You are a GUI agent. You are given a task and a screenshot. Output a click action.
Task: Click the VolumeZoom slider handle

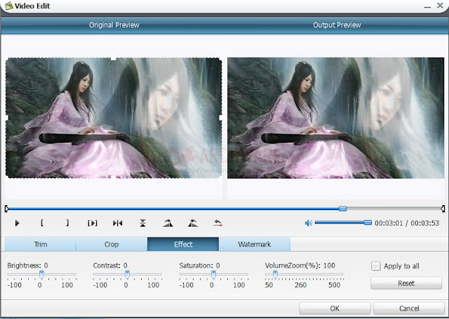pyautogui.click(x=275, y=275)
